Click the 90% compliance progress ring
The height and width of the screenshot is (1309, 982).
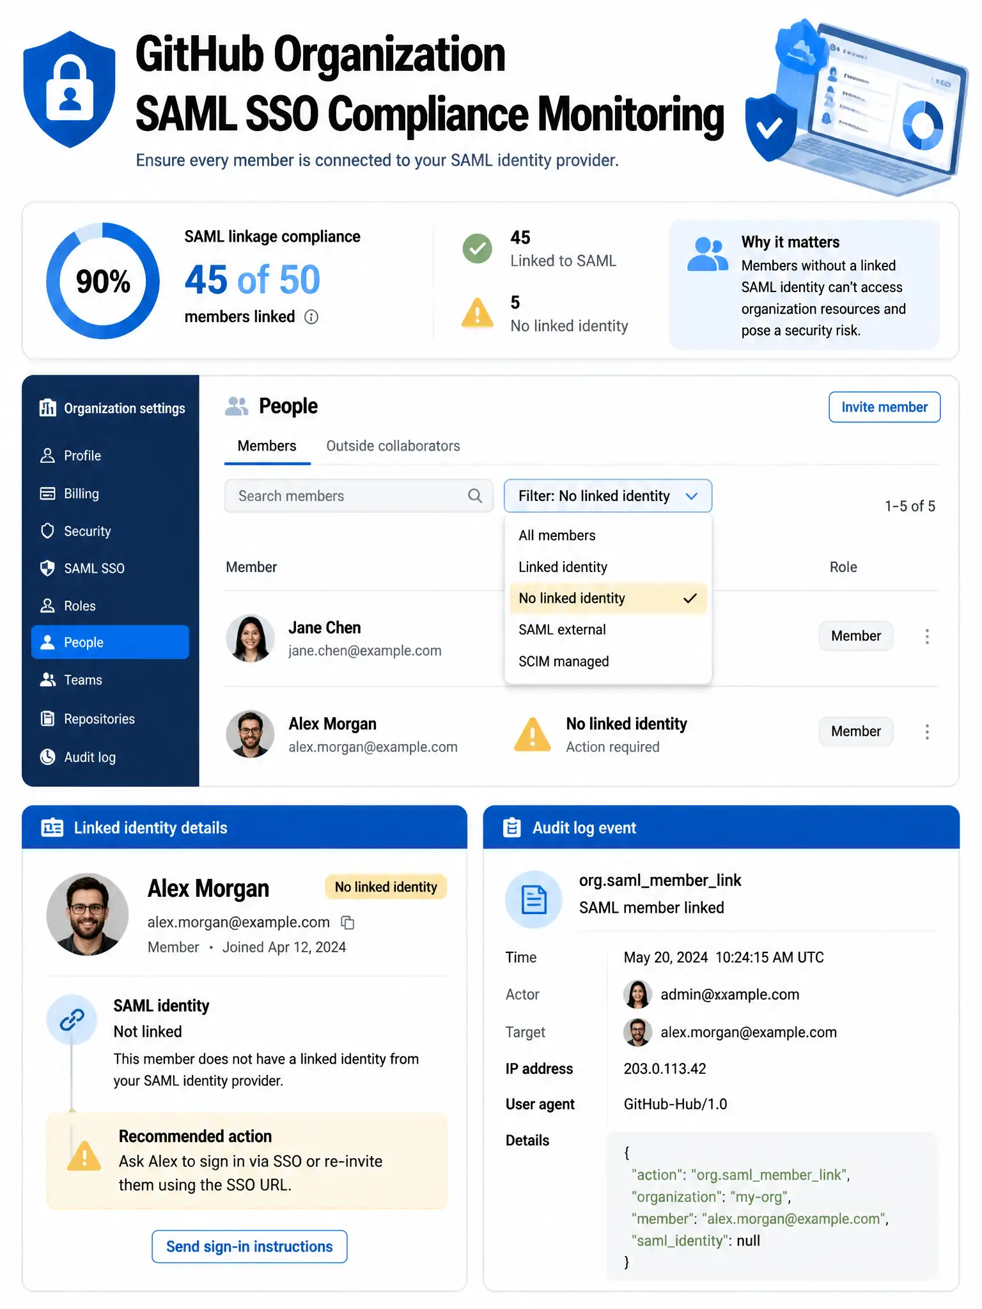point(103,281)
